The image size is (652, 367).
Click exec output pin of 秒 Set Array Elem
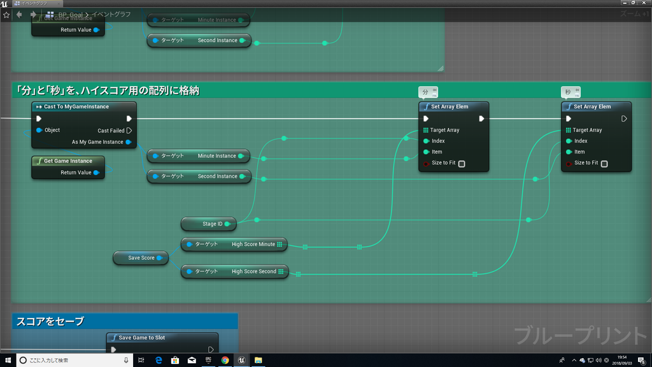pos(624,119)
